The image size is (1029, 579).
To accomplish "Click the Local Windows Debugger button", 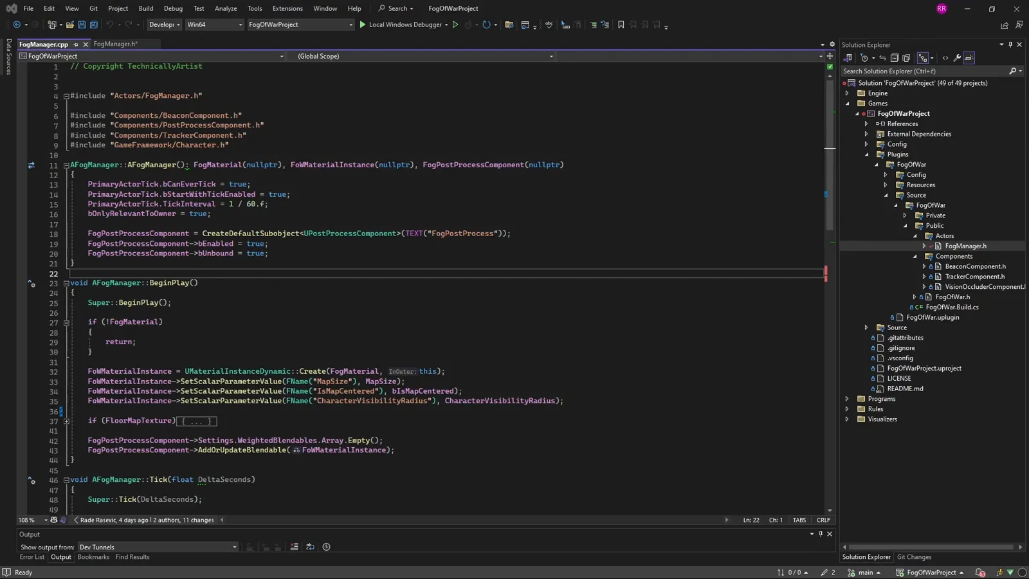I will pos(405,24).
